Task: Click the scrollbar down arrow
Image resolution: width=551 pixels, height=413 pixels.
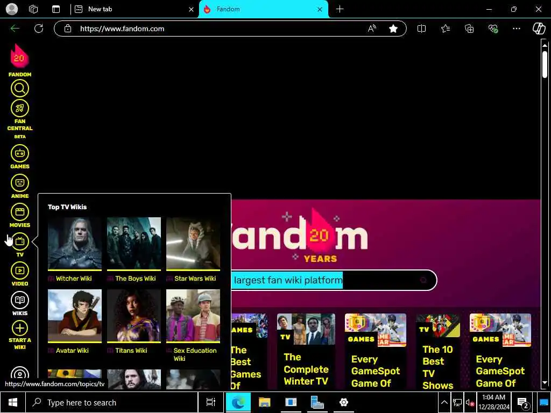Action: coord(545,382)
